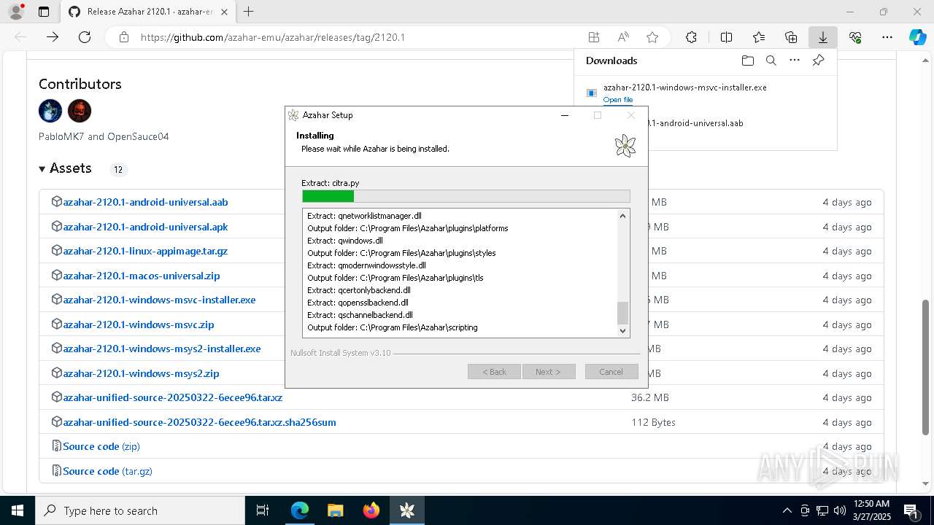The height and width of the screenshot is (525, 934).
Task: Click Open file under installer download
Action: coord(618,100)
